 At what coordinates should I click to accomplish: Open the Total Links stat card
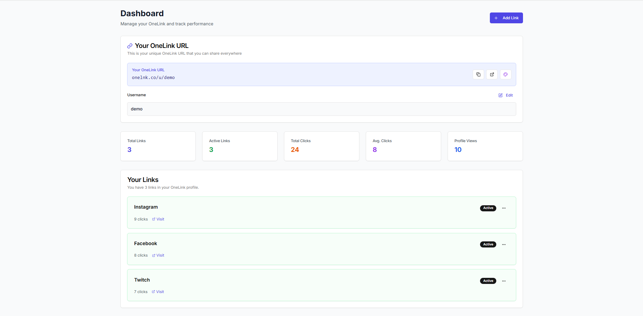(x=158, y=146)
